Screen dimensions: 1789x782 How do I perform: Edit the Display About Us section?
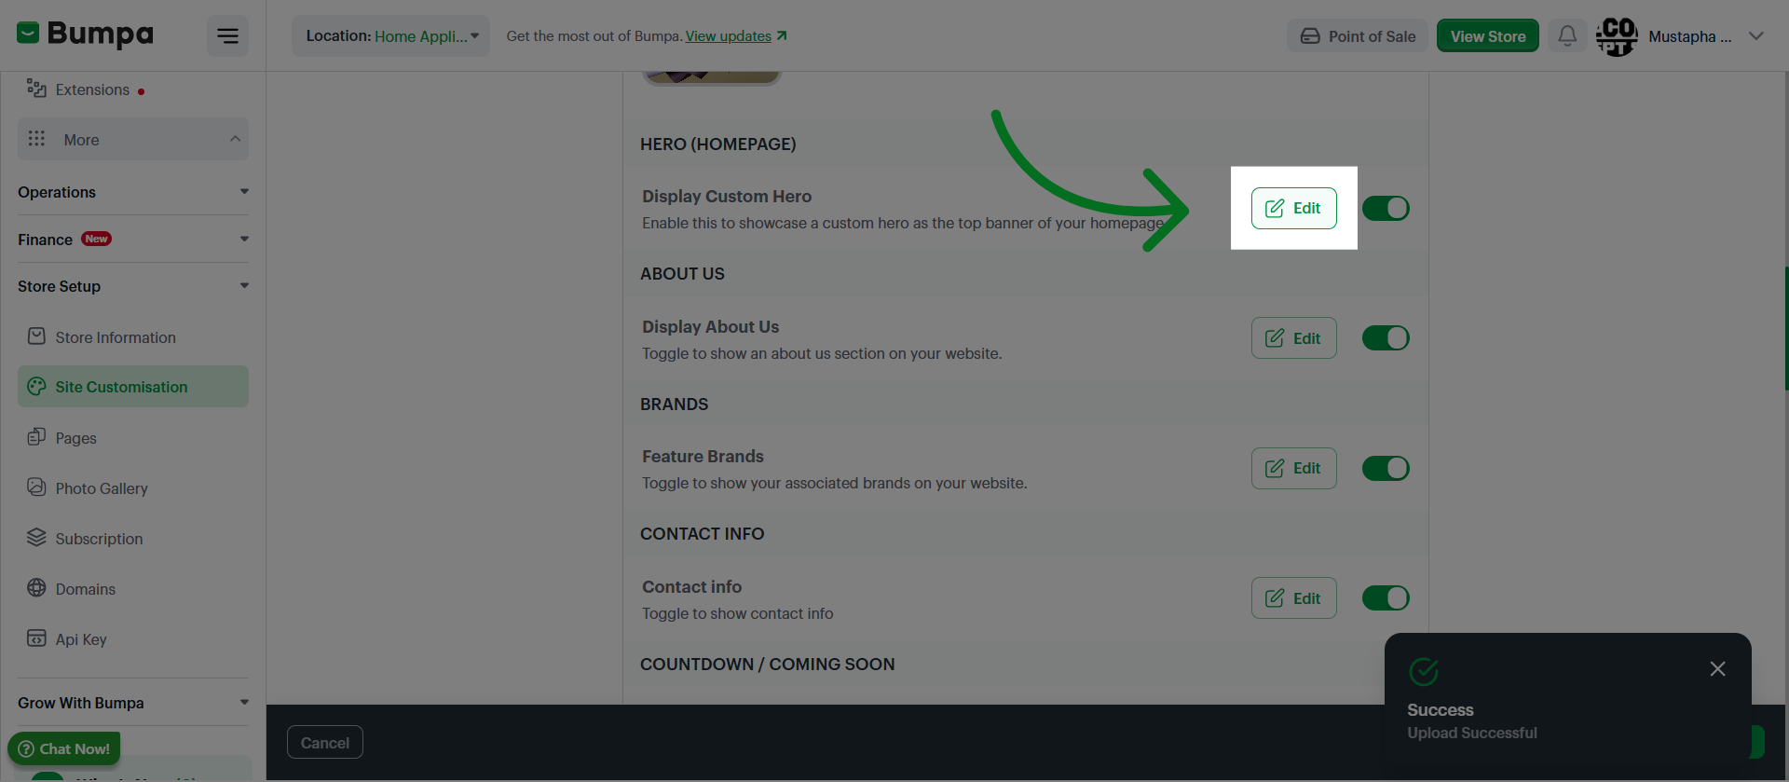point(1293,337)
